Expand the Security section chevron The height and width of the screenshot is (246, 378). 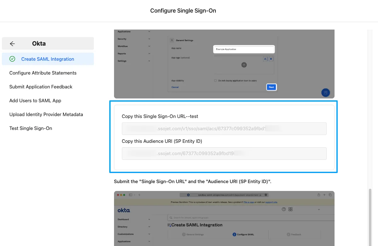[149, 39]
